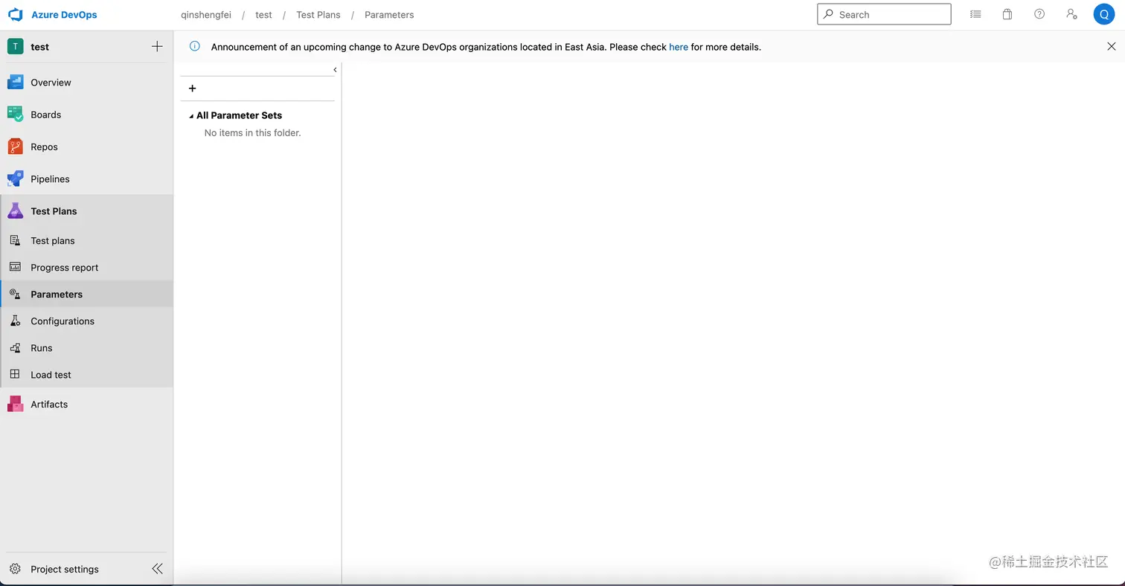Click the plus icon next to test project
This screenshot has width=1125, height=586.
[x=157, y=47]
